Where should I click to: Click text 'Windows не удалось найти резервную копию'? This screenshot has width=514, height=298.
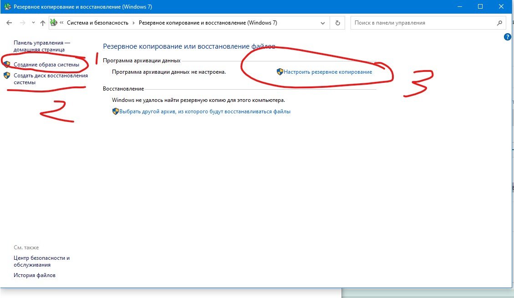(x=198, y=100)
